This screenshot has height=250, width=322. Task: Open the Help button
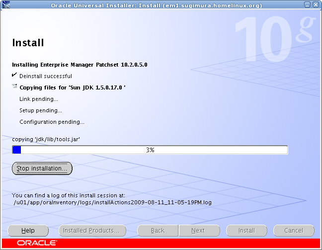point(28,231)
